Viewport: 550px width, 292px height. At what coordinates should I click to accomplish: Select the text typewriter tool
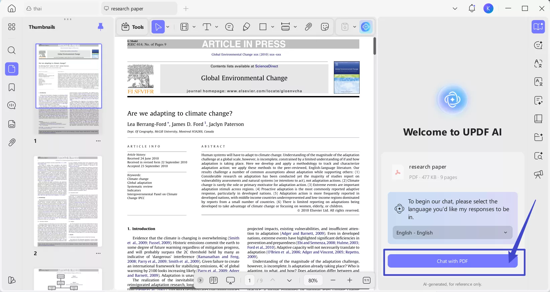point(207,27)
